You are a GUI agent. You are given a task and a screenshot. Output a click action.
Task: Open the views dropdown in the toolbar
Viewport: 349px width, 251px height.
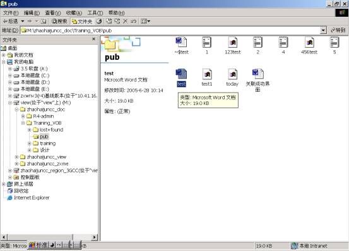click(x=146, y=21)
